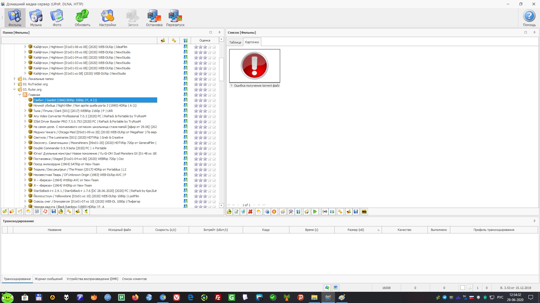Image resolution: width=540 pixels, height=303 pixels.
Task: Collapse the 03. Rutor.org folder
Action: tap(14, 89)
